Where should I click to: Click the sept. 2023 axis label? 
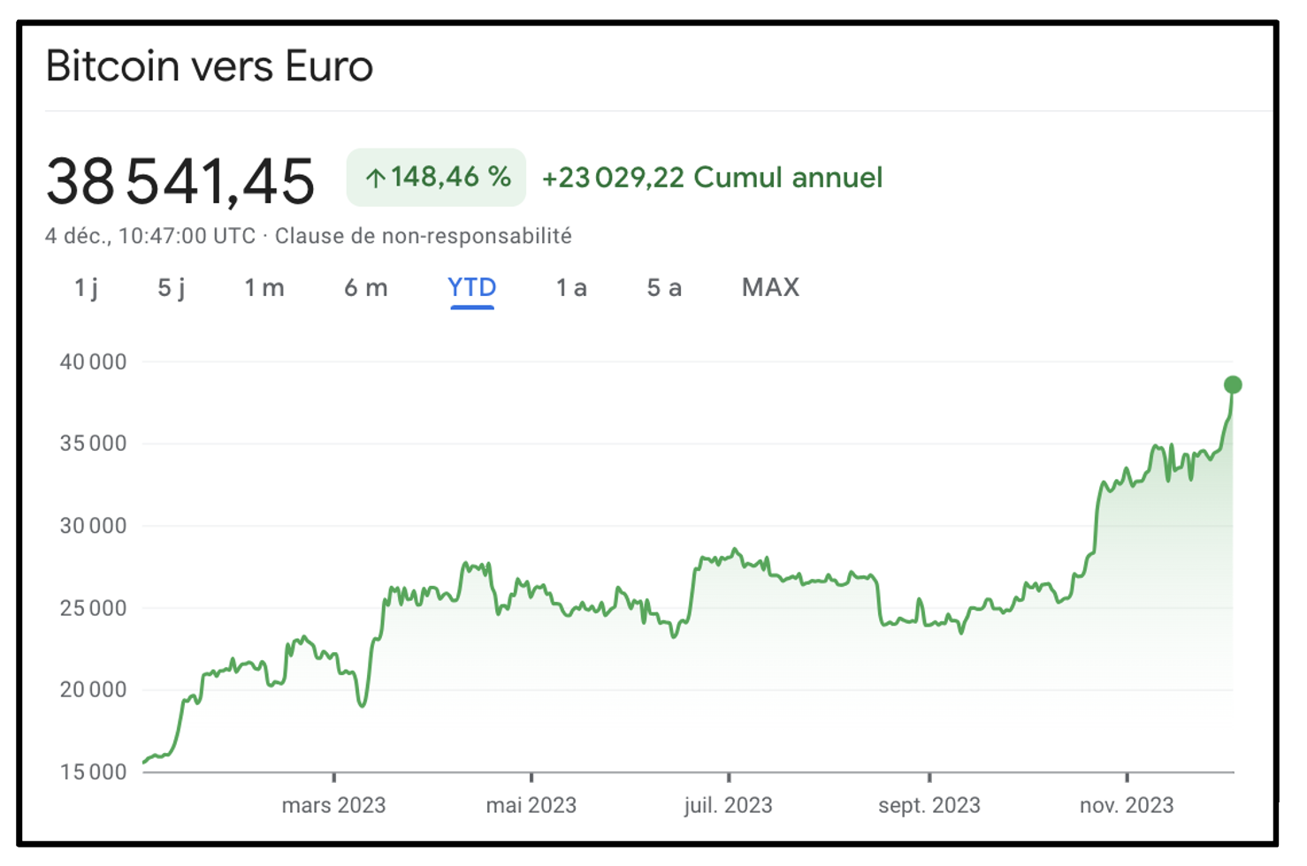[929, 805]
